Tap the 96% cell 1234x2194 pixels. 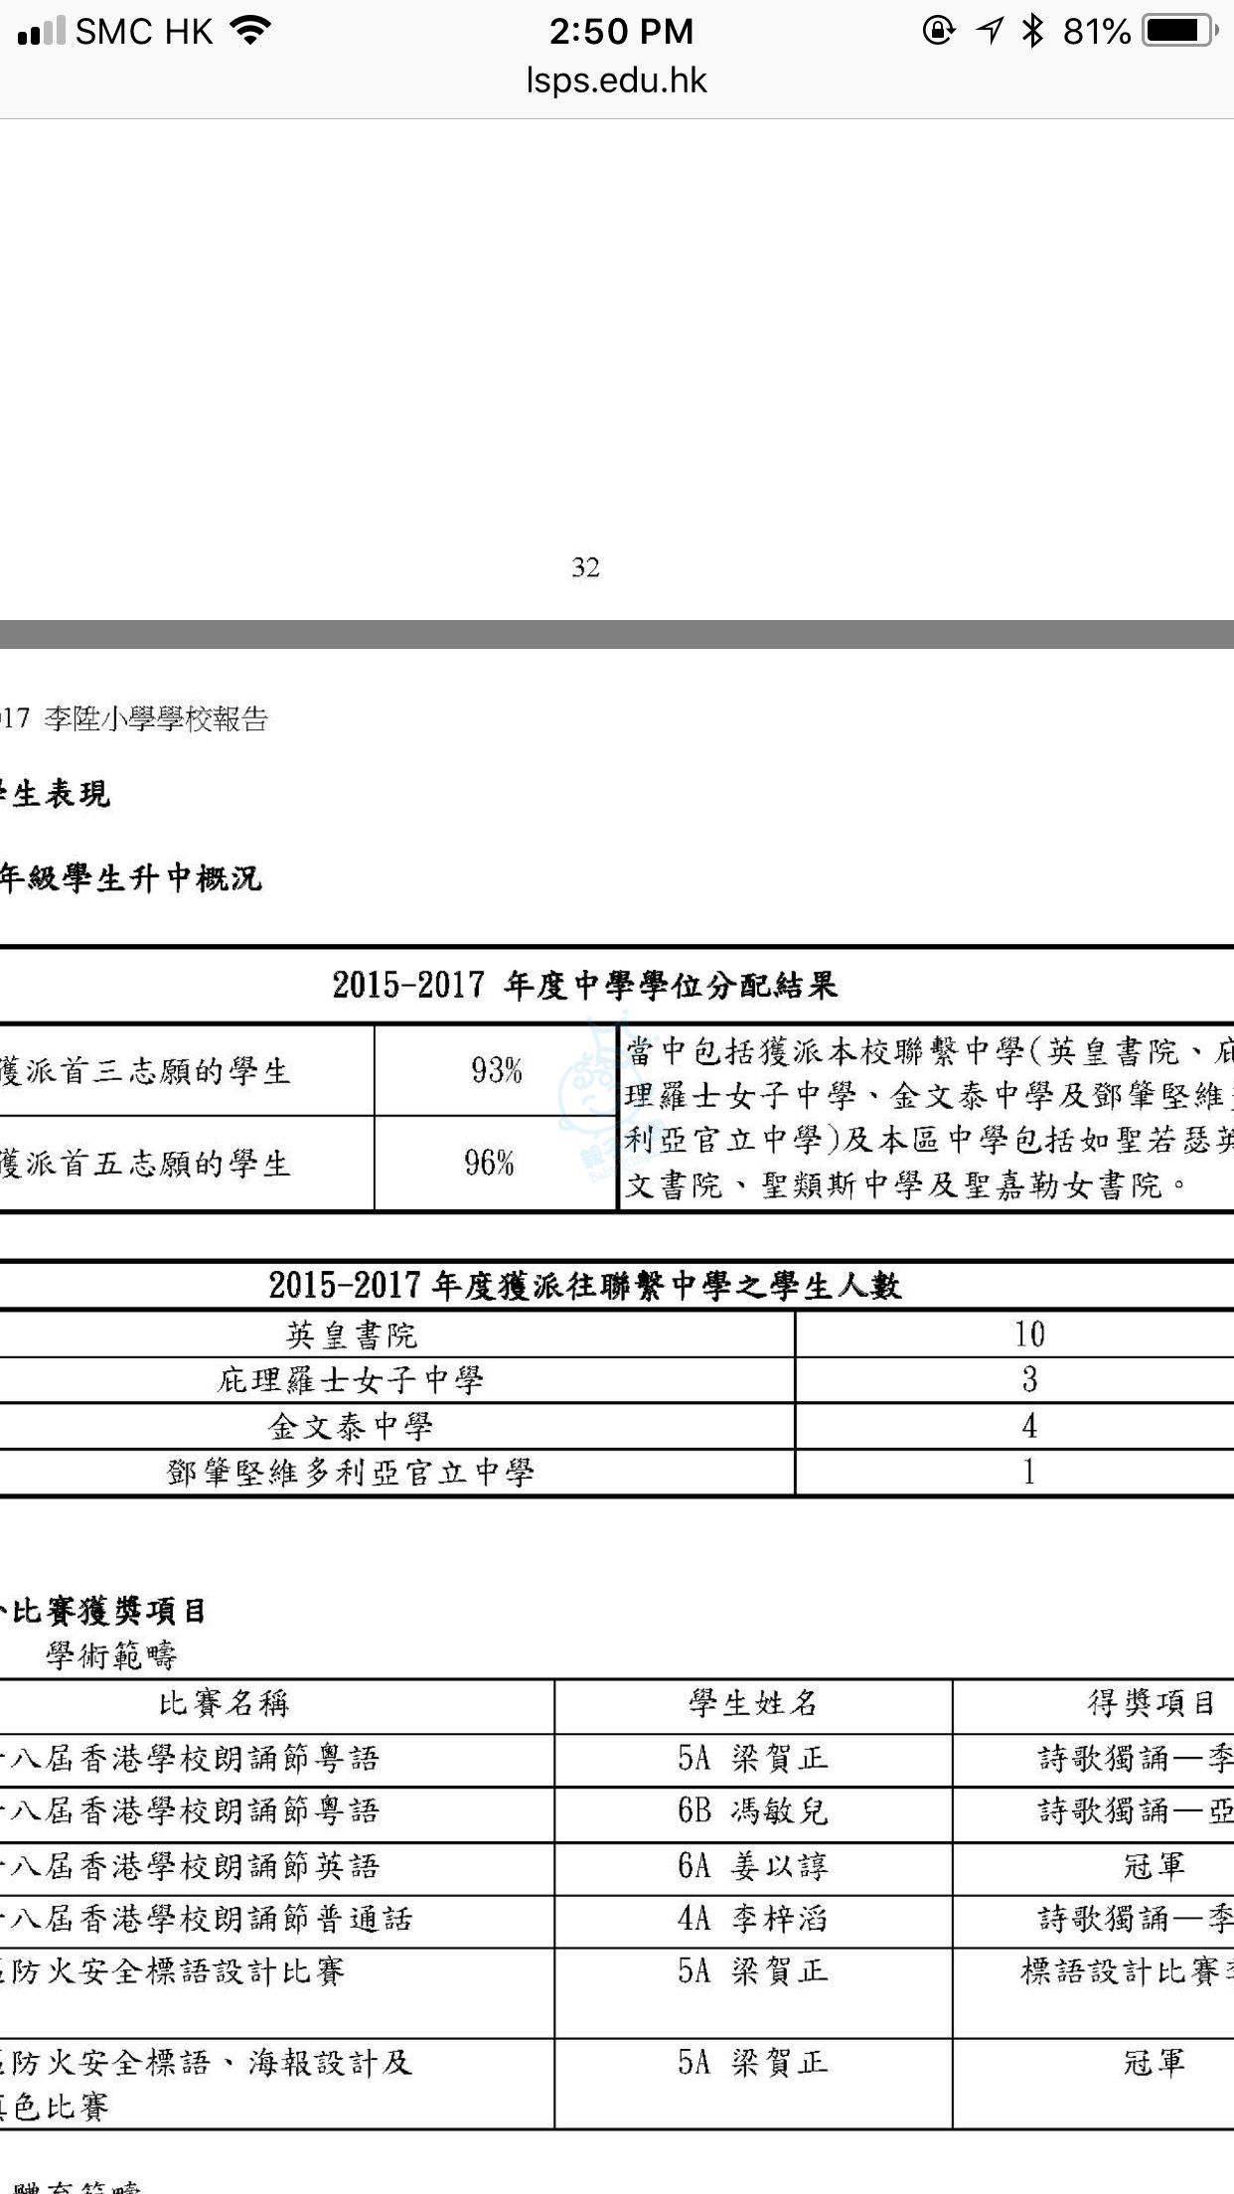(x=490, y=1163)
